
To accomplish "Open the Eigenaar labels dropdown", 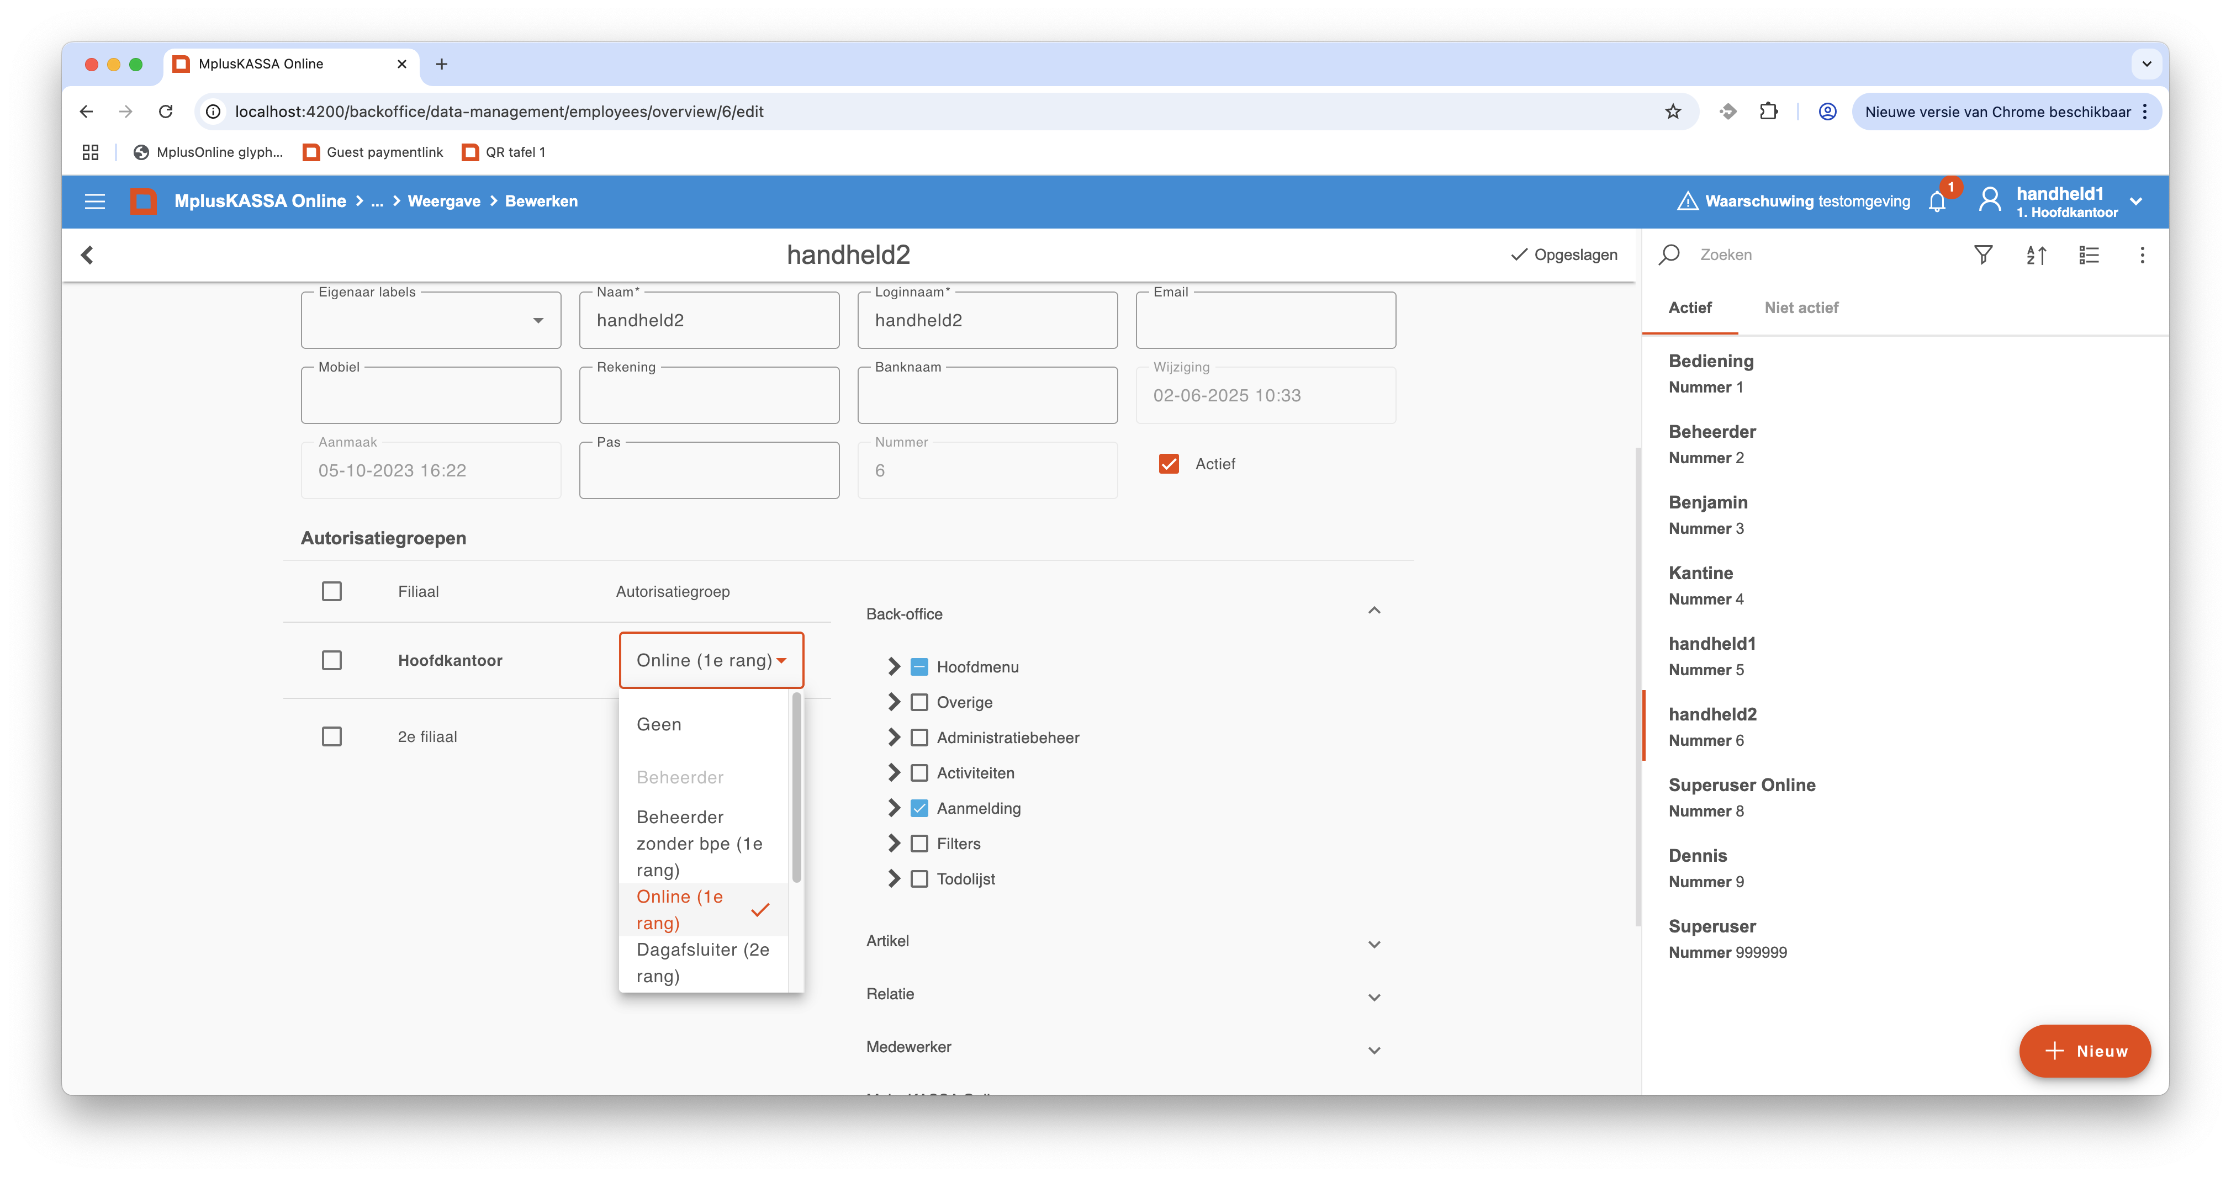I will click(430, 320).
